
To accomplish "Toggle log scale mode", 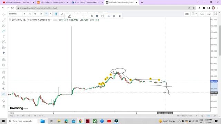I will 202,116.
